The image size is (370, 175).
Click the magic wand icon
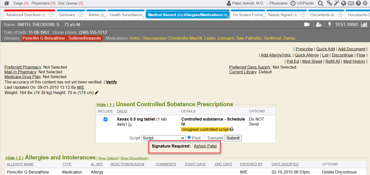336,3
